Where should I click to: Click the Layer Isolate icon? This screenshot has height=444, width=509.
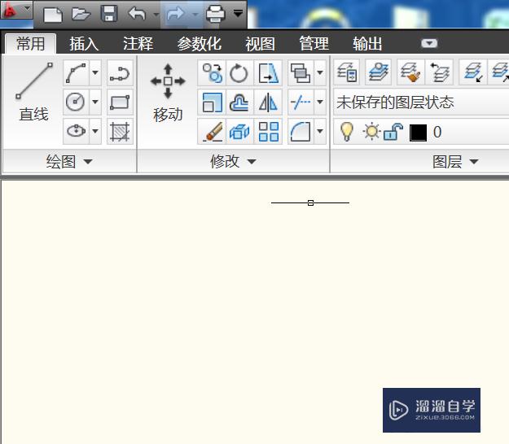pos(473,72)
